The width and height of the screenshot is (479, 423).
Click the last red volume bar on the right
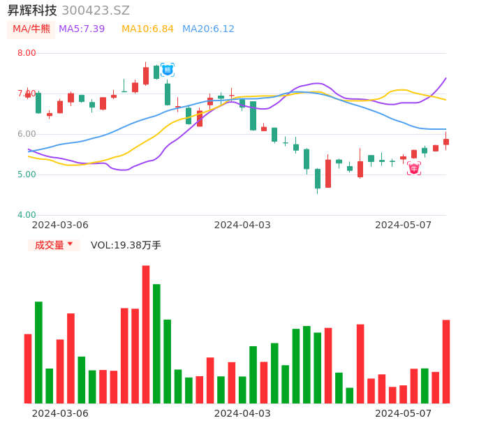[446, 362]
